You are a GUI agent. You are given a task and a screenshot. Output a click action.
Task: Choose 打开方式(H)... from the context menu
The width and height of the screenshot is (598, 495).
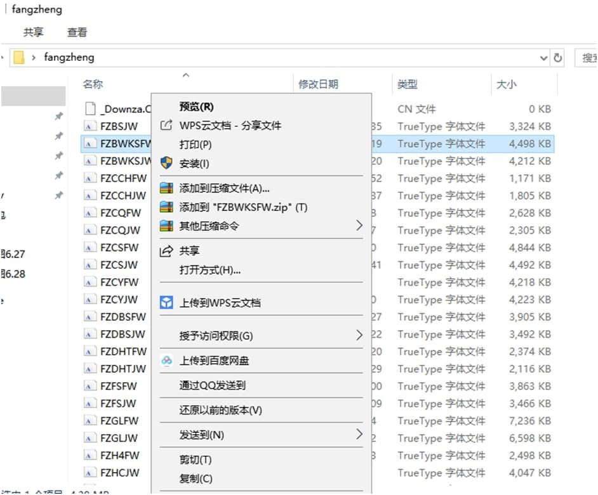[209, 271]
